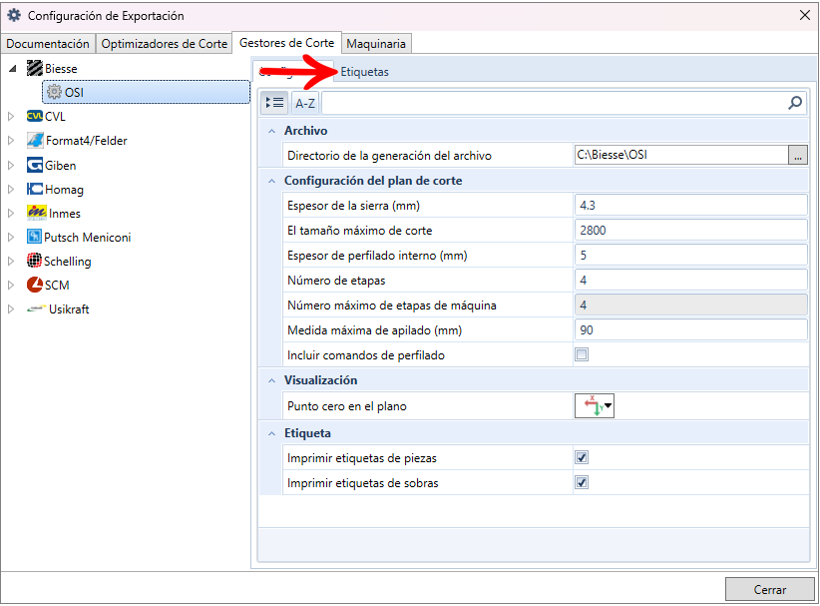Click the Cerrar button
The height and width of the screenshot is (606, 820).
(x=770, y=589)
